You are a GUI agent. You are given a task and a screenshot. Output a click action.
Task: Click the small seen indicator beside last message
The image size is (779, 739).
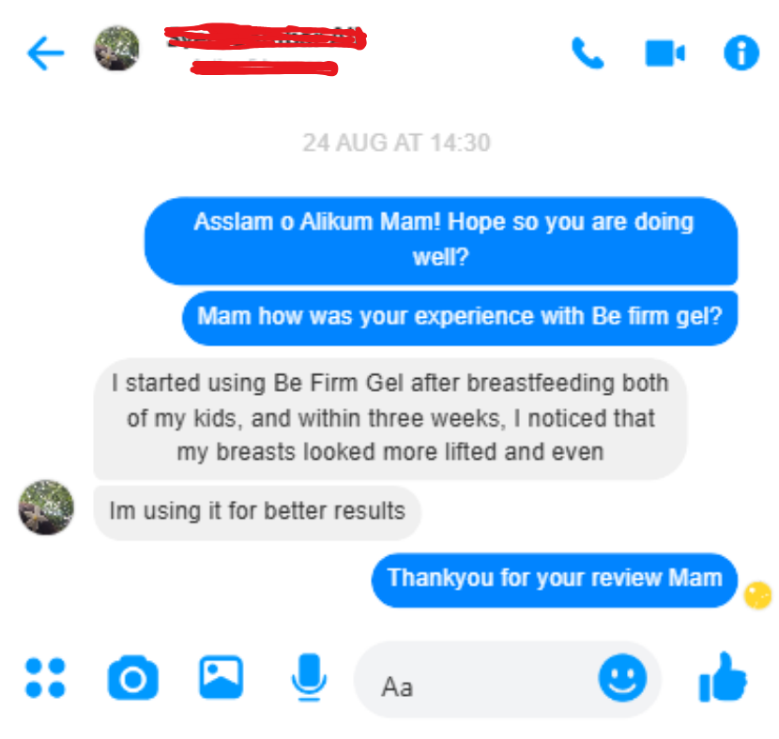pyautogui.click(x=757, y=595)
